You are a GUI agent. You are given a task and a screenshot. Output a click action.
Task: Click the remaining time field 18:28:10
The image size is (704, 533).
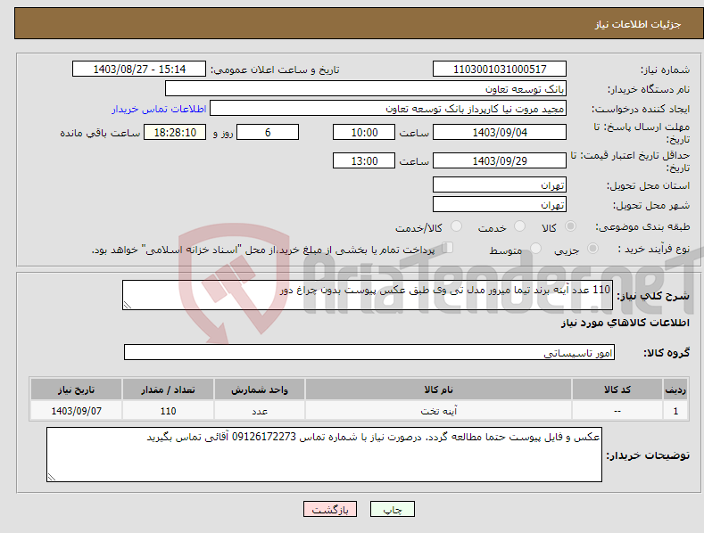(x=175, y=132)
